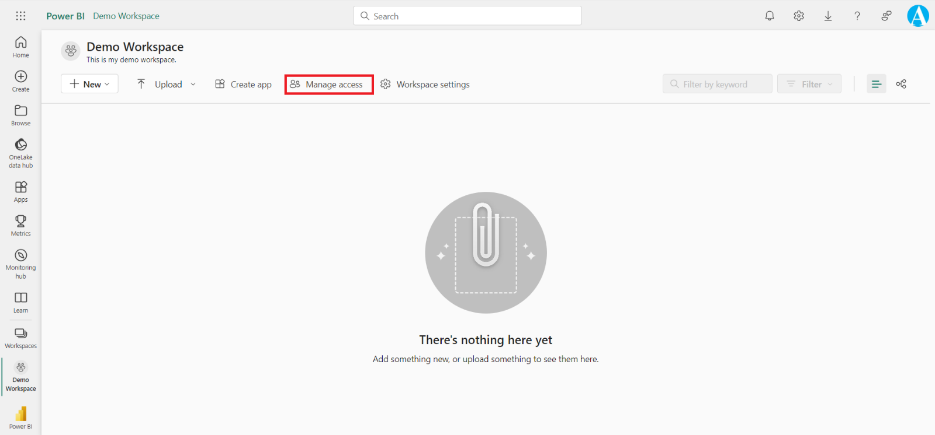Viewport: 935px width, 435px height.
Task: Open OneLake data hub
Action: pyautogui.click(x=20, y=153)
